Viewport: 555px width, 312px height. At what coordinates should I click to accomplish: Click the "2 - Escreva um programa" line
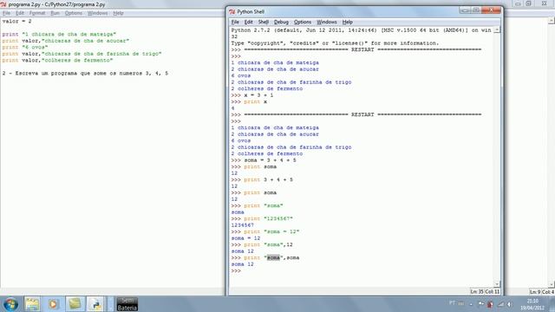click(x=85, y=73)
